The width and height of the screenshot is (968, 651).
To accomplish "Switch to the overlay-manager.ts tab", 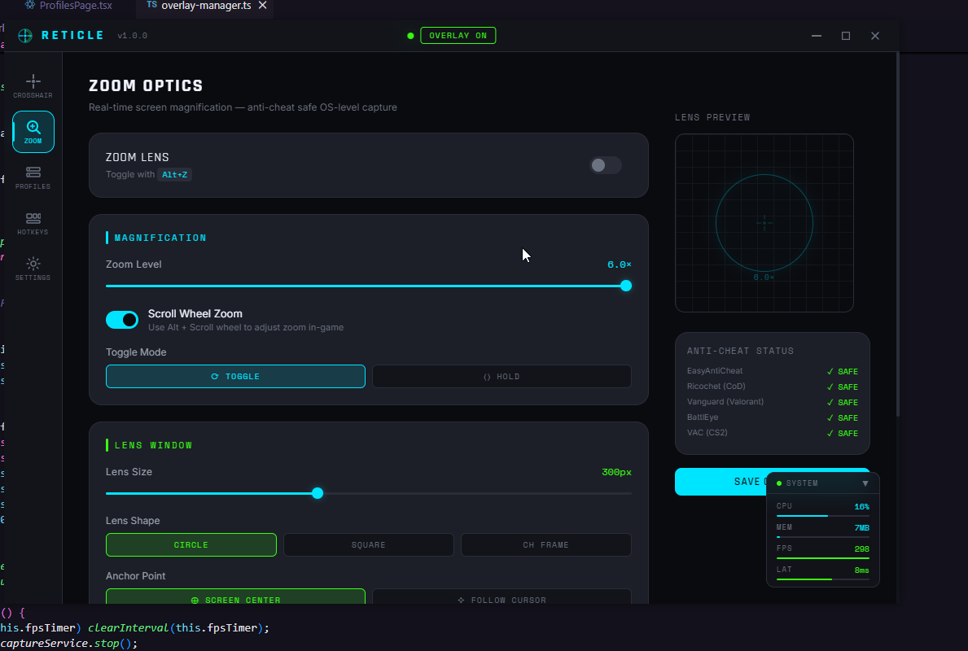I will (x=199, y=6).
